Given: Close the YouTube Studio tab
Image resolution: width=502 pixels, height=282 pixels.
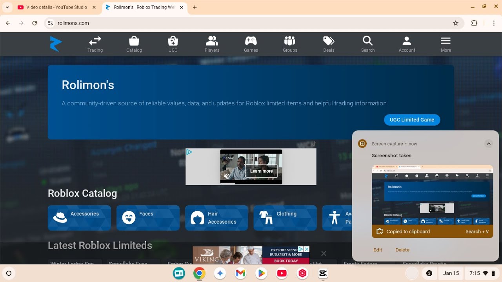Looking at the screenshot, I should pos(94,7).
